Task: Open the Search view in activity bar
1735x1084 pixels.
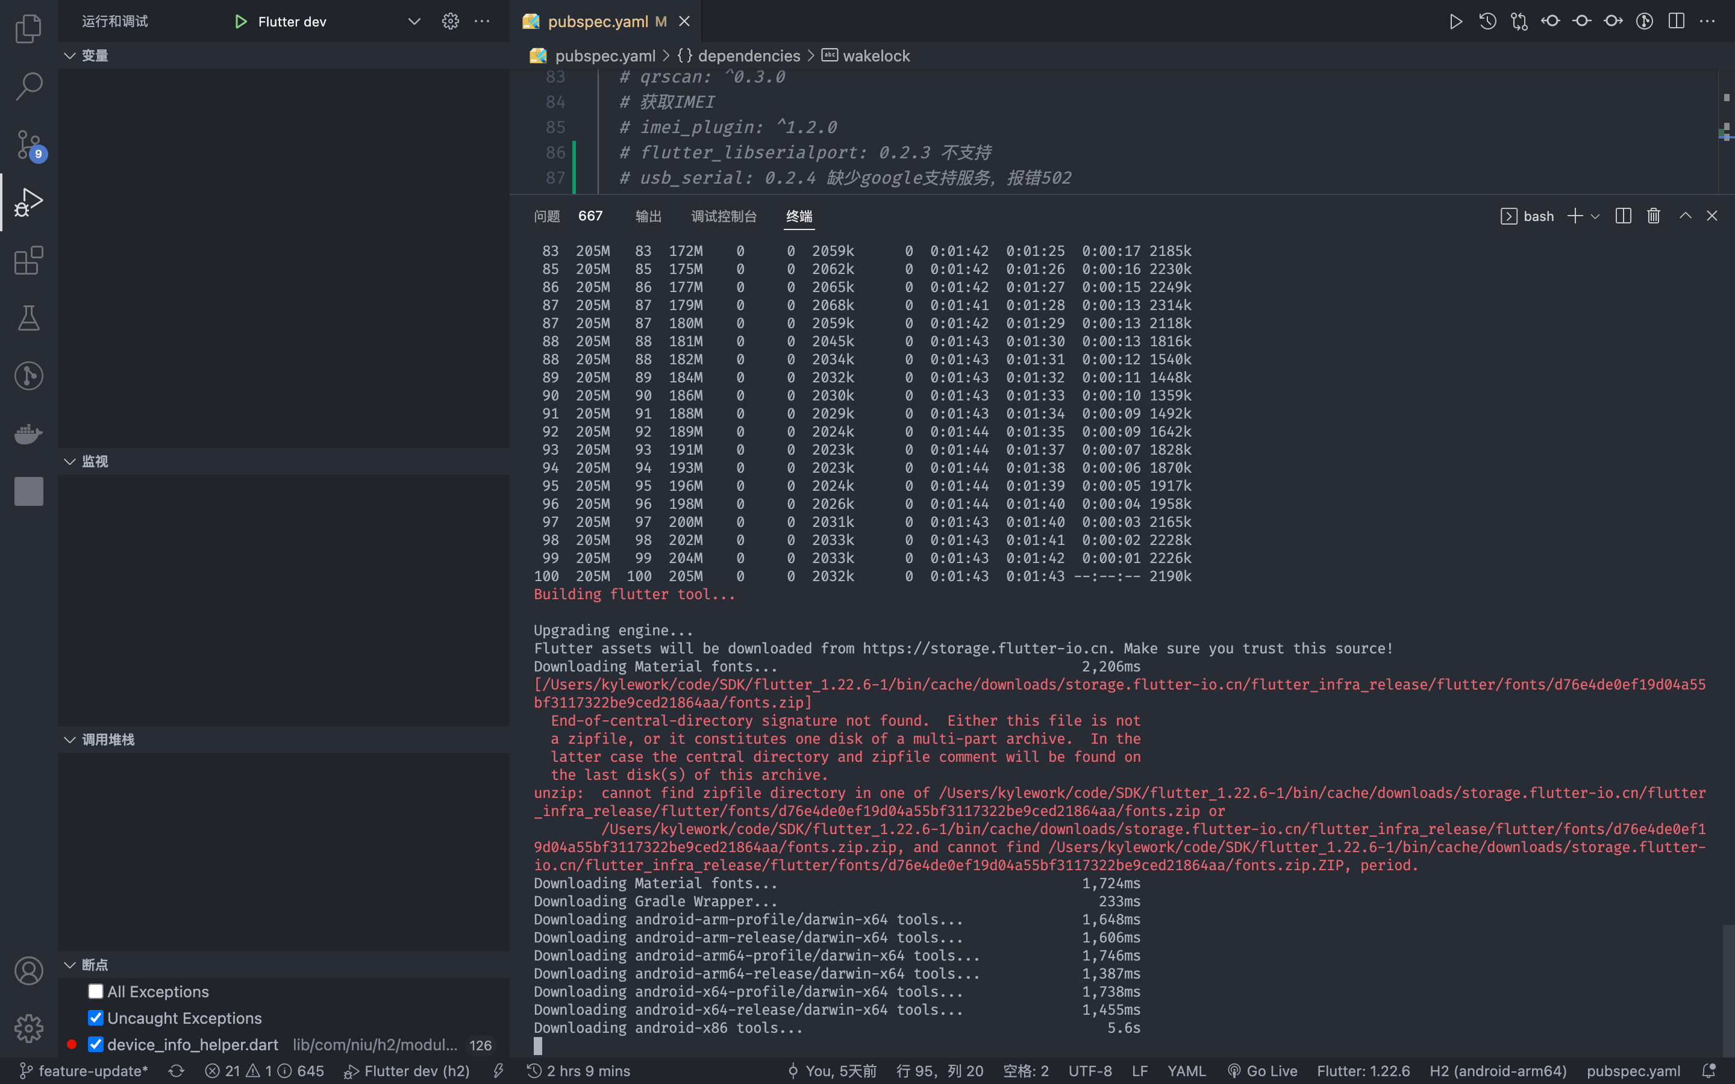Action: coord(29,86)
